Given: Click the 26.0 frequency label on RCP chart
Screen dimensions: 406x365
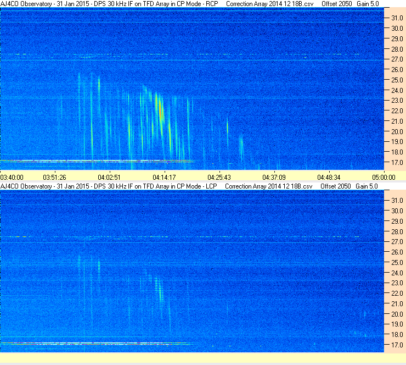Looking at the screenshot, I should coord(397,70).
